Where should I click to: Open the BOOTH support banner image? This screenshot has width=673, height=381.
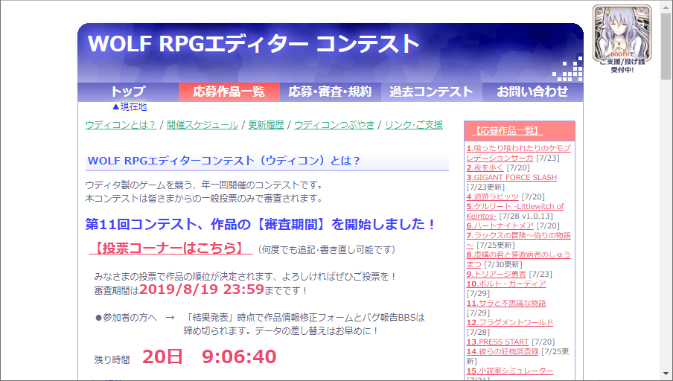coord(622,39)
